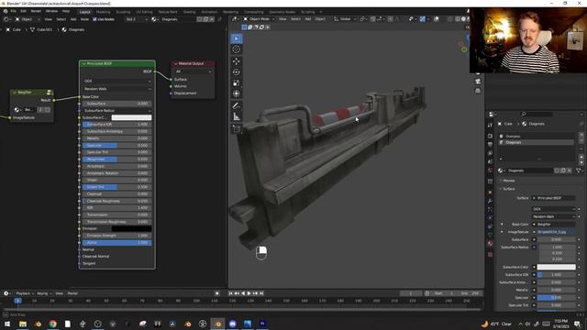Viewport: 587px width, 330px height.
Task: Toggle auto keying record button in timeline
Action: pyautogui.click(x=217, y=293)
